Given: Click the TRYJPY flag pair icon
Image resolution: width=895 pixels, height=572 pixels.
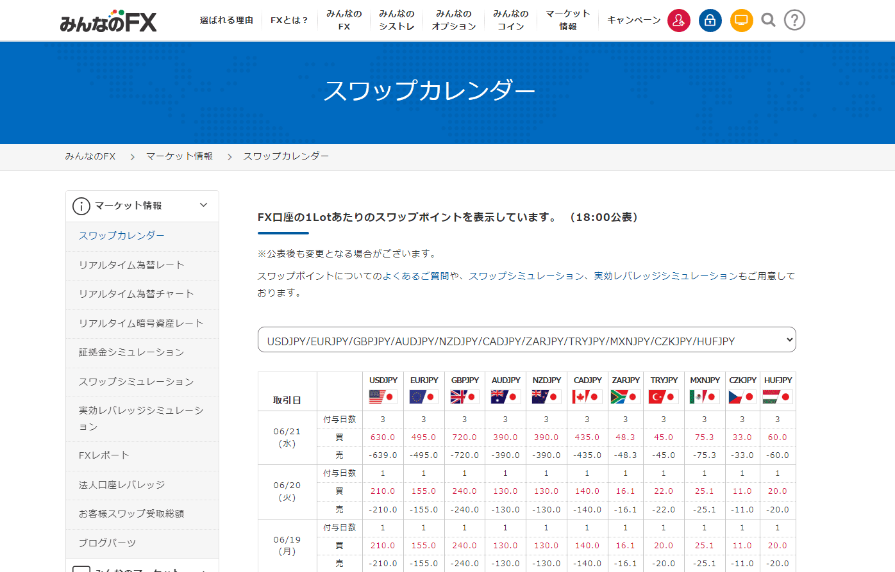Looking at the screenshot, I should [x=664, y=396].
